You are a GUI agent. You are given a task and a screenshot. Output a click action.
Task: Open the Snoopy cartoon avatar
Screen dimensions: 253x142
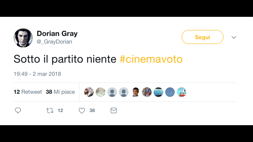click(x=182, y=92)
